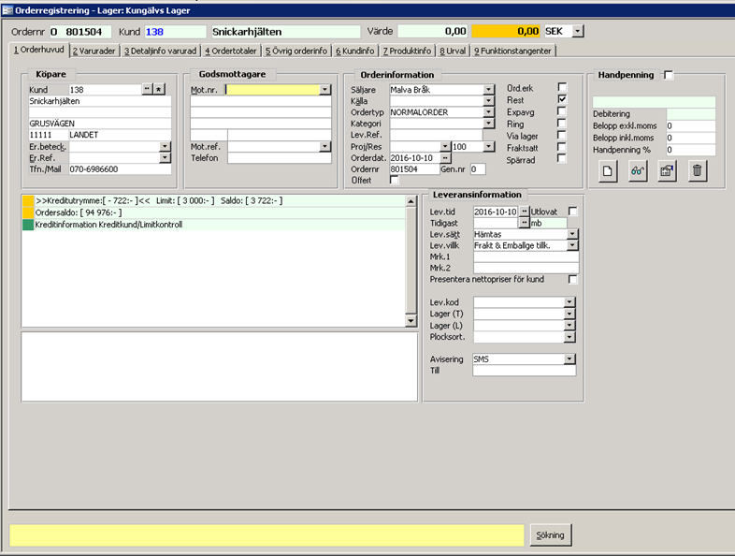
Task: Open the date picker next to Orderdat.
Action: [x=445, y=158]
